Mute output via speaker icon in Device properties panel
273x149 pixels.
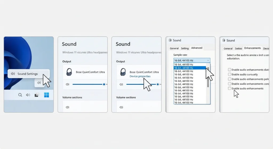click(121, 84)
